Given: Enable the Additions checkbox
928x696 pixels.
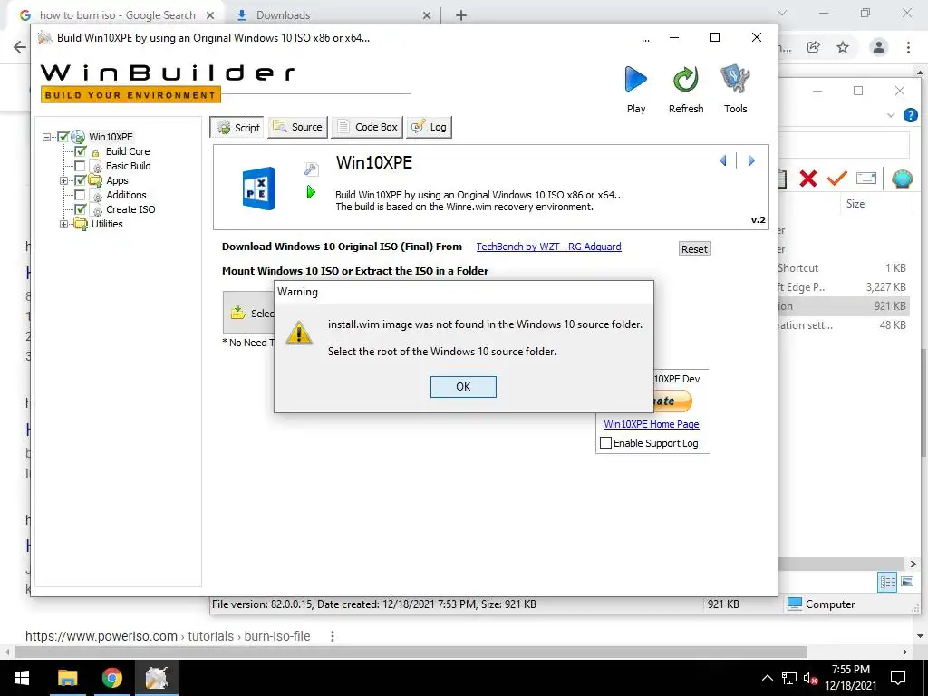Looking at the screenshot, I should click(x=80, y=195).
